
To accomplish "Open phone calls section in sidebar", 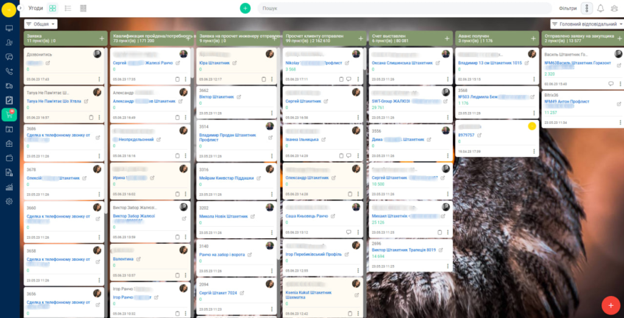I will coord(9,71).
